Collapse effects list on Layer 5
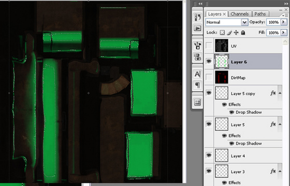The width and height of the screenshot is (290, 186). [x=280, y=124]
